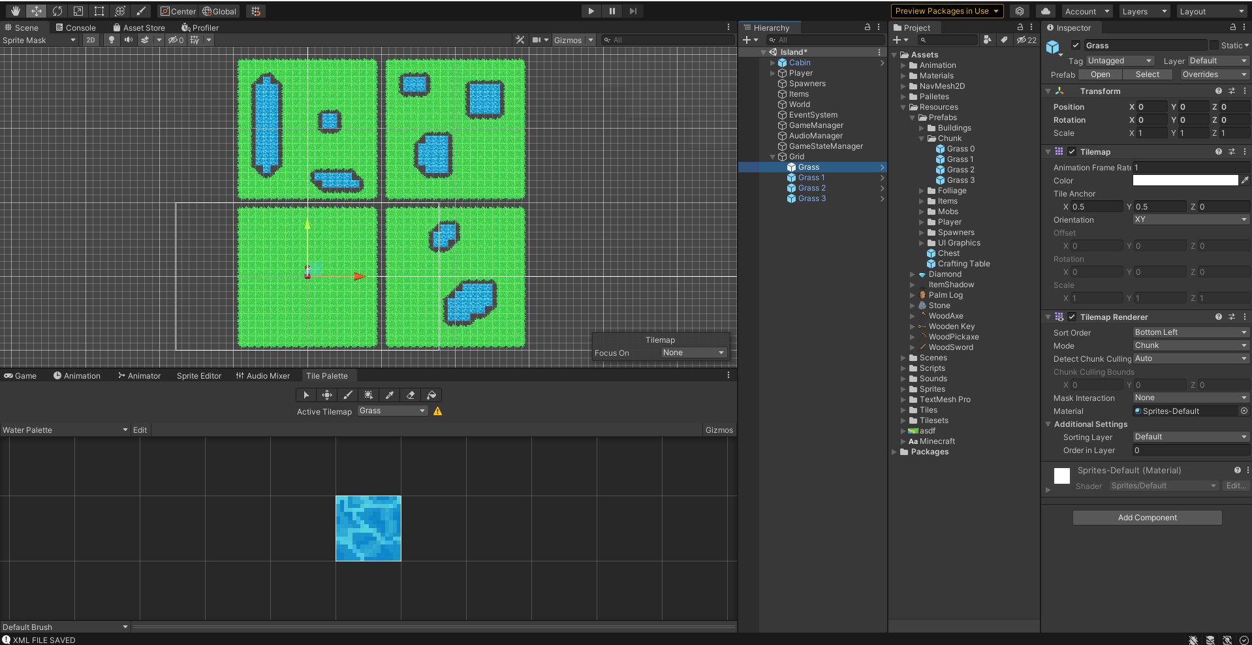Select the Rotate tool
This screenshot has height=645, width=1252.
(x=57, y=11)
